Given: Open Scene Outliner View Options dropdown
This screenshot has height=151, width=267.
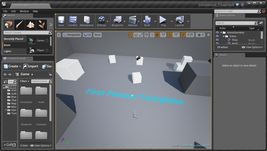Looking at the screenshot, I should point(252,47).
